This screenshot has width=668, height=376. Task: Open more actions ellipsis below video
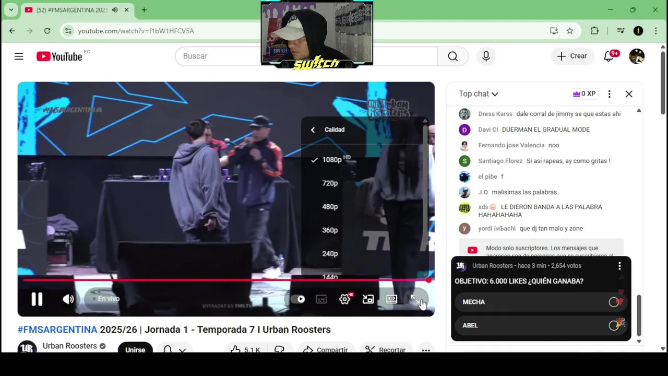pos(426,349)
